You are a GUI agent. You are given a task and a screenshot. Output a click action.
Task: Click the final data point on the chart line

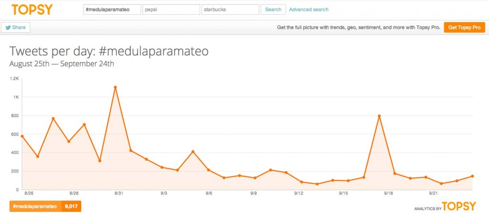coord(472,176)
